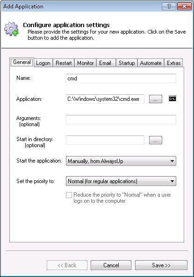The height and width of the screenshot is (277, 194).
Task: Go to the Email tab
Action: [x=105, y=63]
